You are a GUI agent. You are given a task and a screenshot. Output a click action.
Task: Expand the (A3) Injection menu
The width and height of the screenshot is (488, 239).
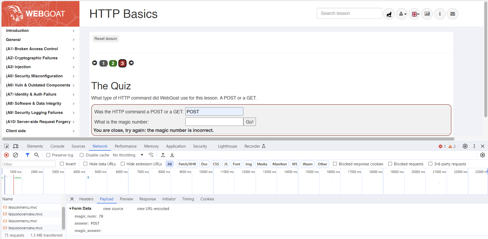(40, 67)
